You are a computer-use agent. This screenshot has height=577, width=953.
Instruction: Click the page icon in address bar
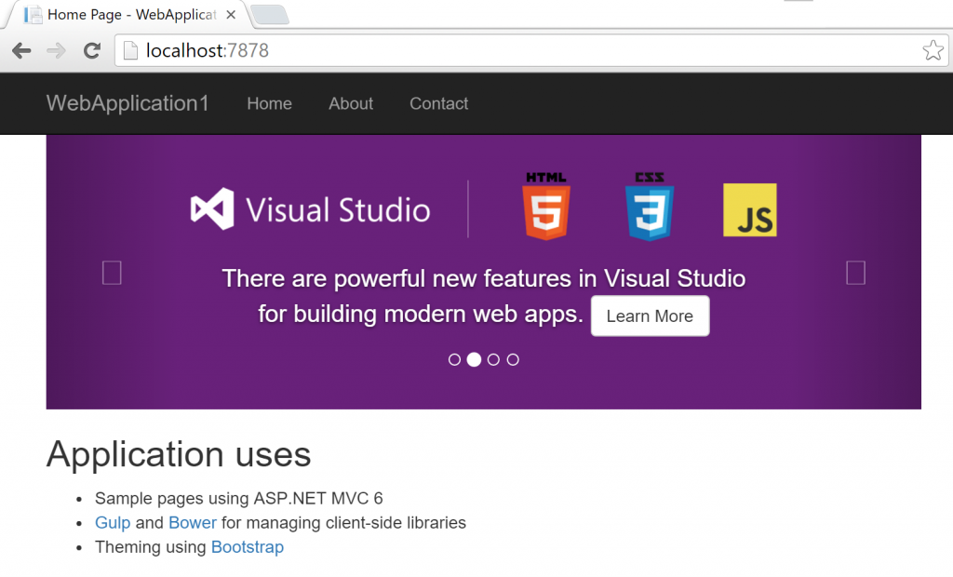pos(130,50)
